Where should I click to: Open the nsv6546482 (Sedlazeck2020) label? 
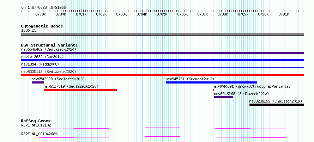point(49,49)
